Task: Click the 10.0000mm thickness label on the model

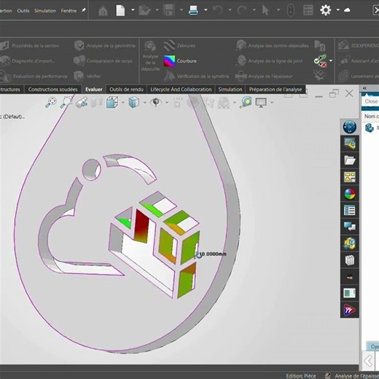Action: pyautogui.click(x=213, y=254)
